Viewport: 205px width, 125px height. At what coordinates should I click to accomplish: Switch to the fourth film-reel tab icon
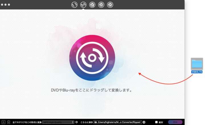point(101,5)
